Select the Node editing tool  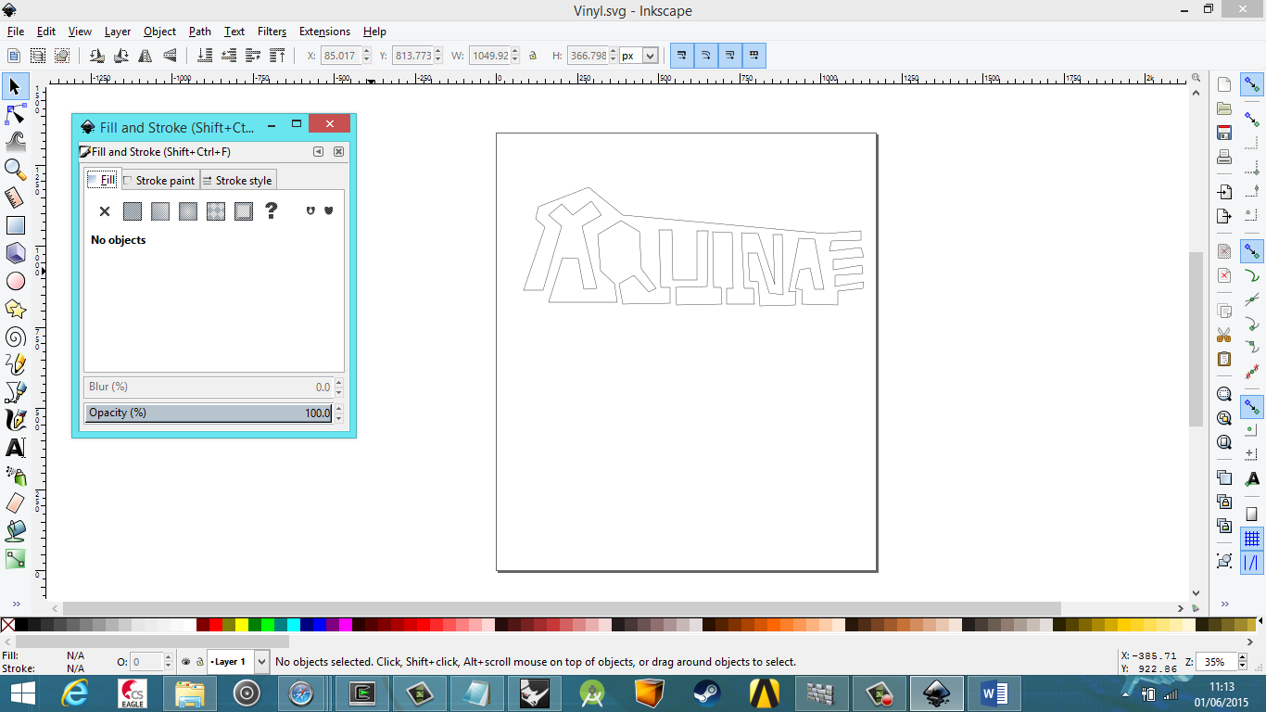pos(16,114)
